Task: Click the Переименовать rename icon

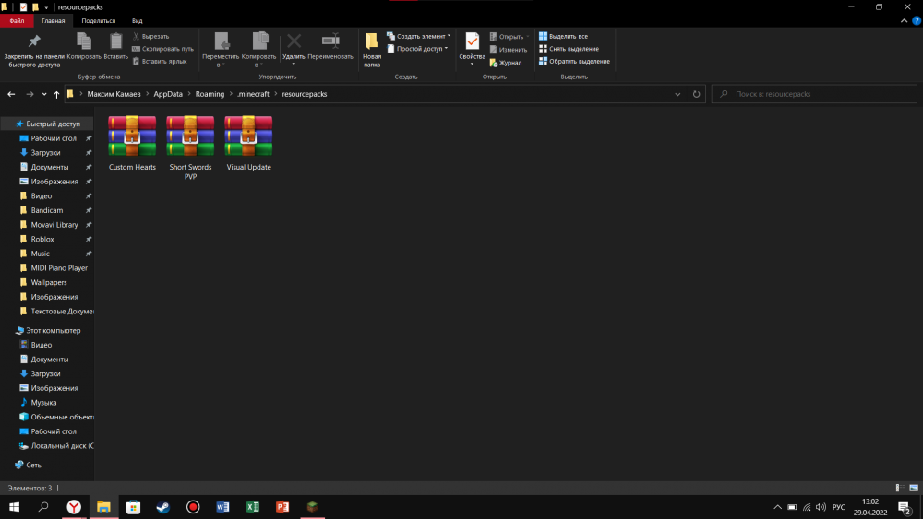Action: [x=330, y=46]
